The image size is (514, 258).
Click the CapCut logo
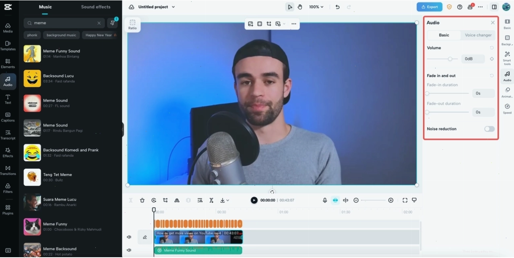coord(8,7)
